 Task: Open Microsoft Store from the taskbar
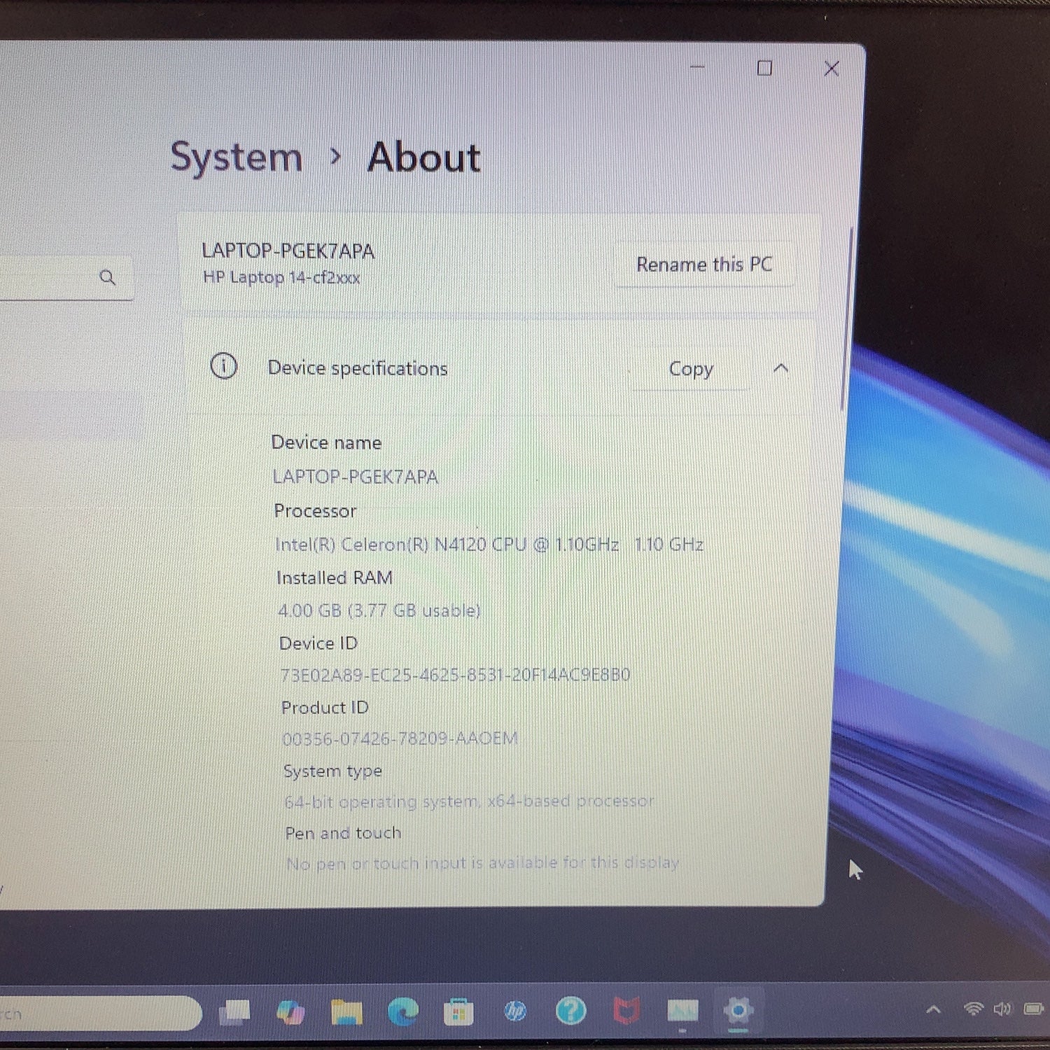point(458,1012)
